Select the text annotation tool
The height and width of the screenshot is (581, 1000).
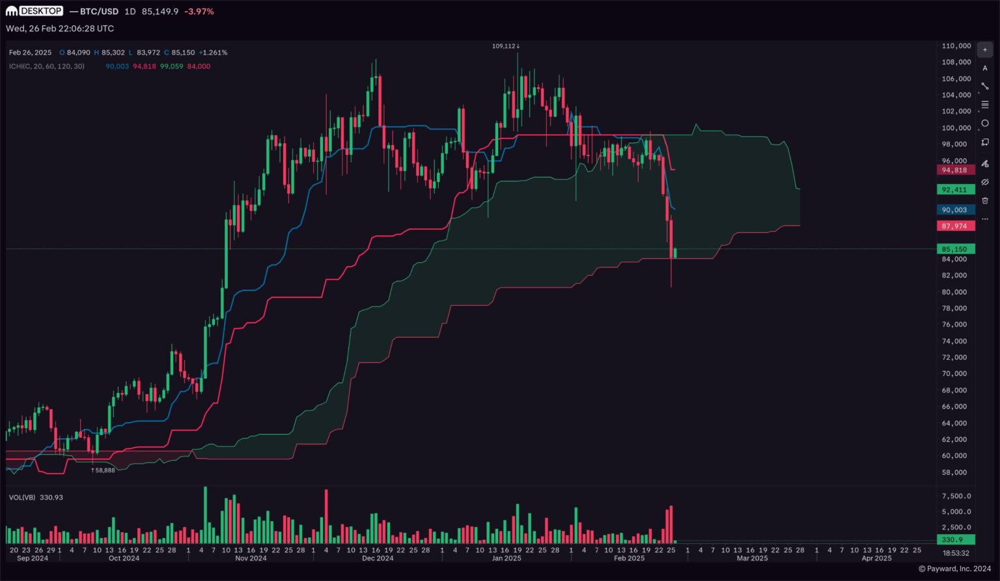pos(985,68)
